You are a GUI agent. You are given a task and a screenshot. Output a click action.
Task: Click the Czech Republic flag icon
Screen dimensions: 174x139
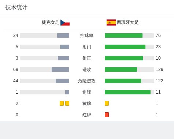[x=65, y=23]
